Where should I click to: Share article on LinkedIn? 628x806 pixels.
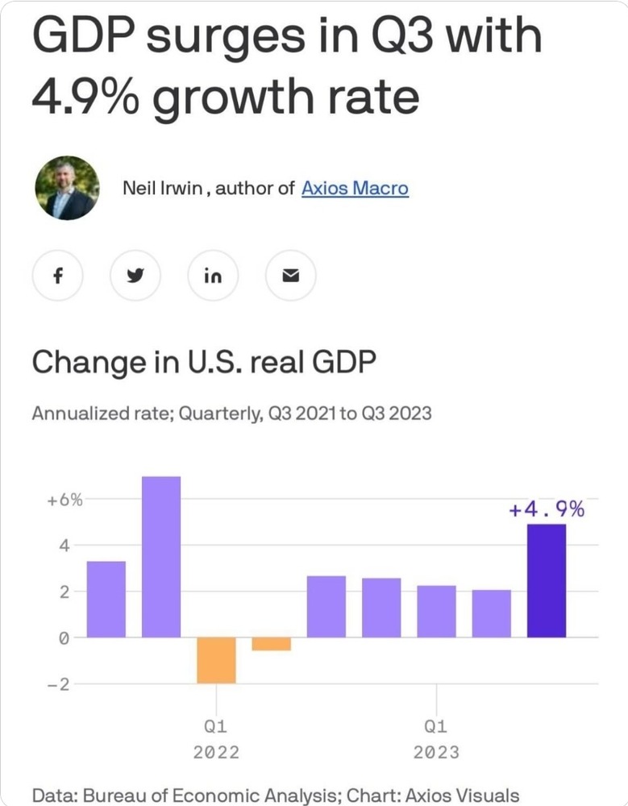(x=213, y=276)
